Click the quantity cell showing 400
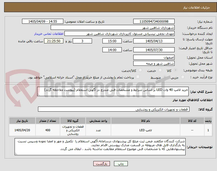This screenshot has height=171, width=217. tap(48, 130)
